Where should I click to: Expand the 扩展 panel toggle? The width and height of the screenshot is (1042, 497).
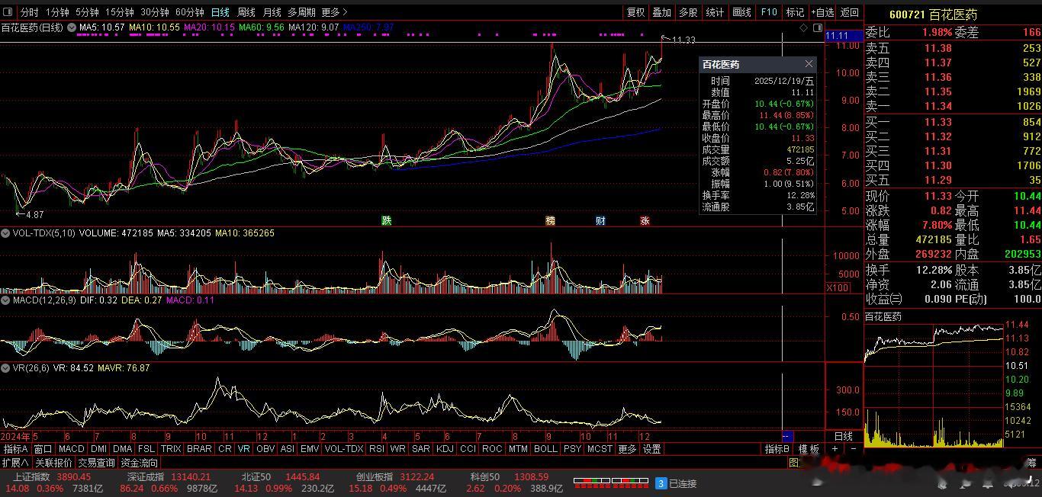[x=15, y=463]
